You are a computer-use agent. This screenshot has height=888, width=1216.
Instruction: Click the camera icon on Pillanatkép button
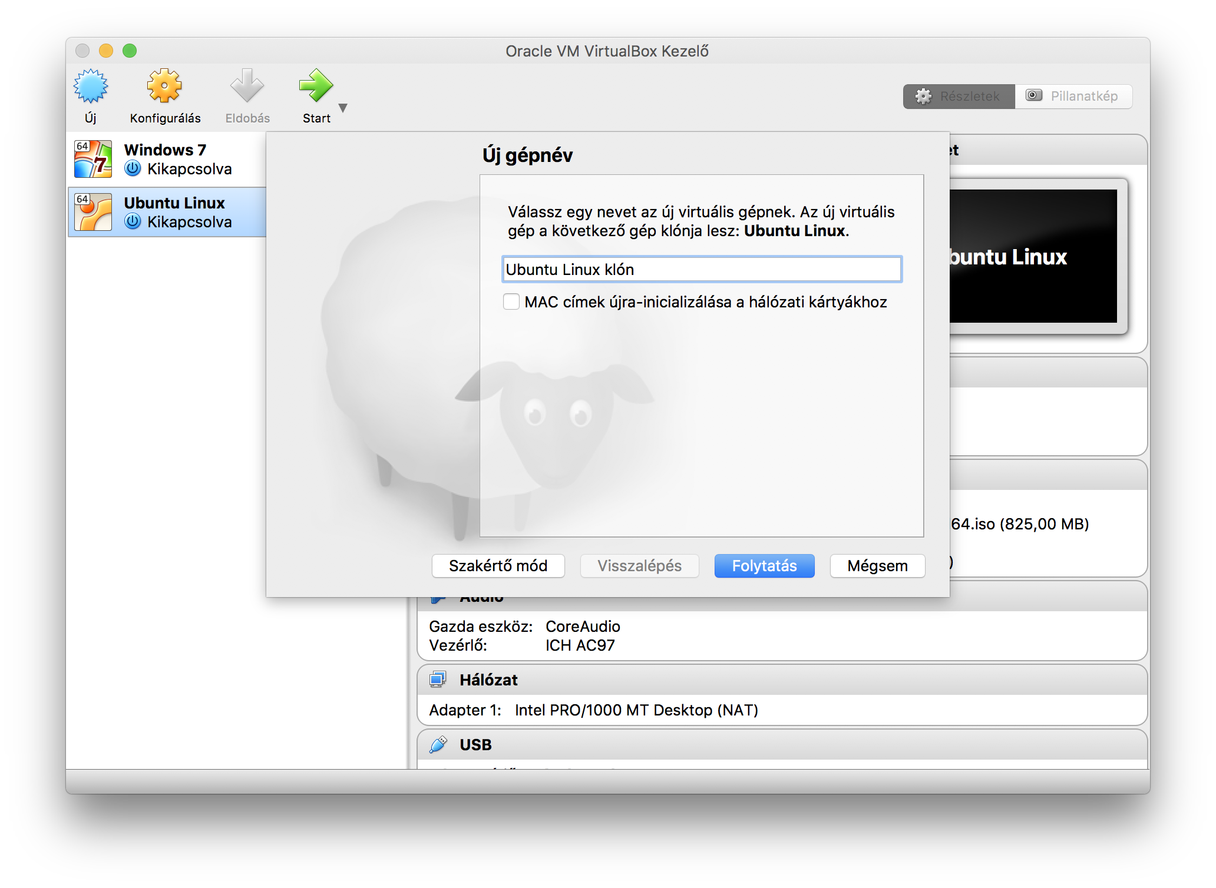[1034, 95]
